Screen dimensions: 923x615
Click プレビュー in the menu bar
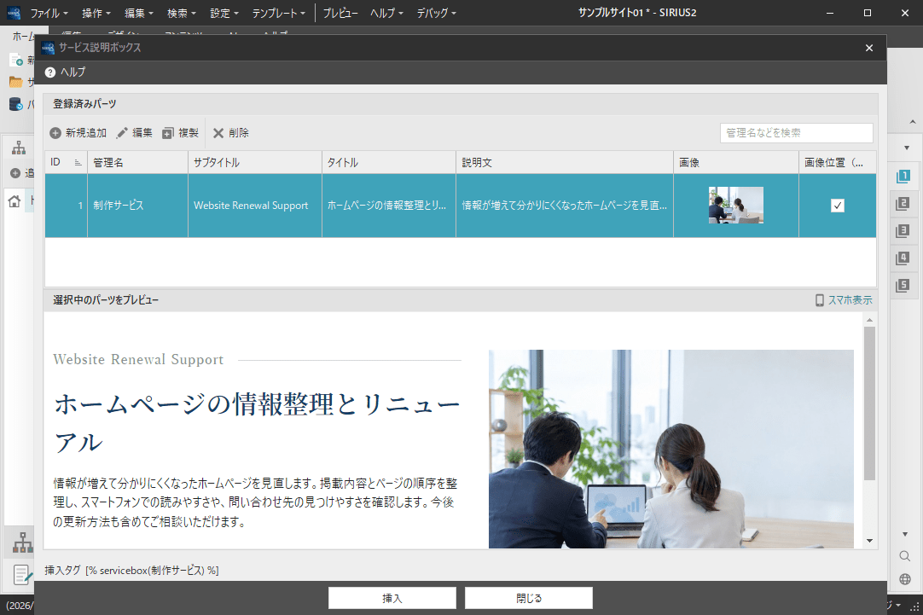[x=340, y=13]
